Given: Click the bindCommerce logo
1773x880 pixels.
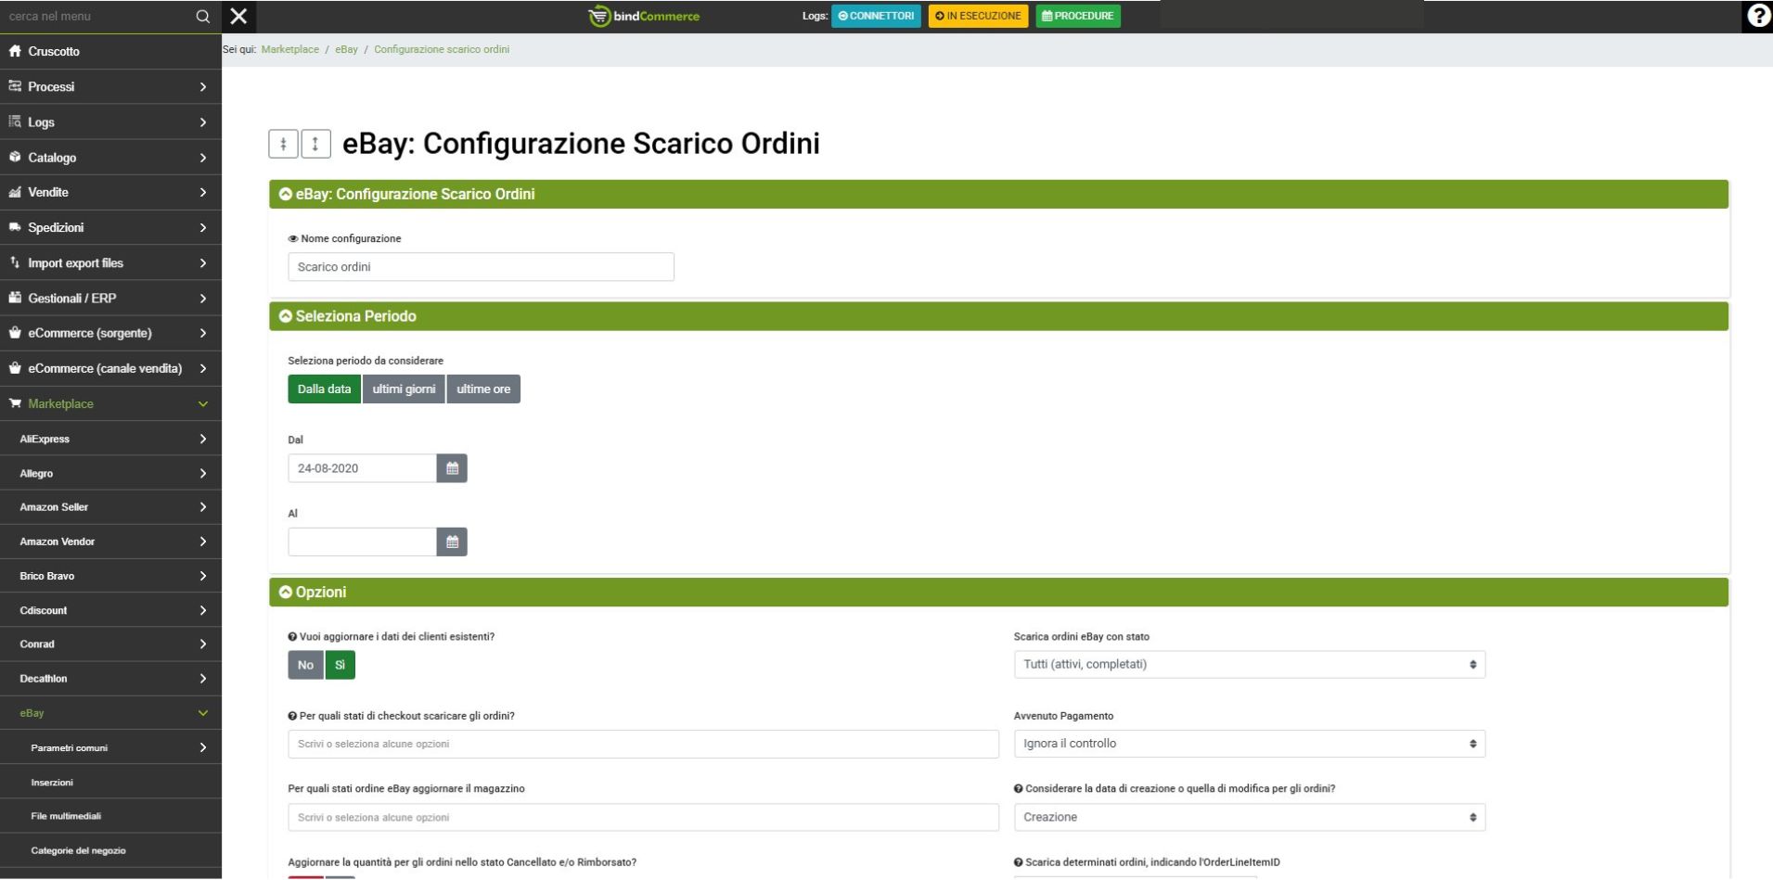Looking at the screenshot, I should (645, 16).
